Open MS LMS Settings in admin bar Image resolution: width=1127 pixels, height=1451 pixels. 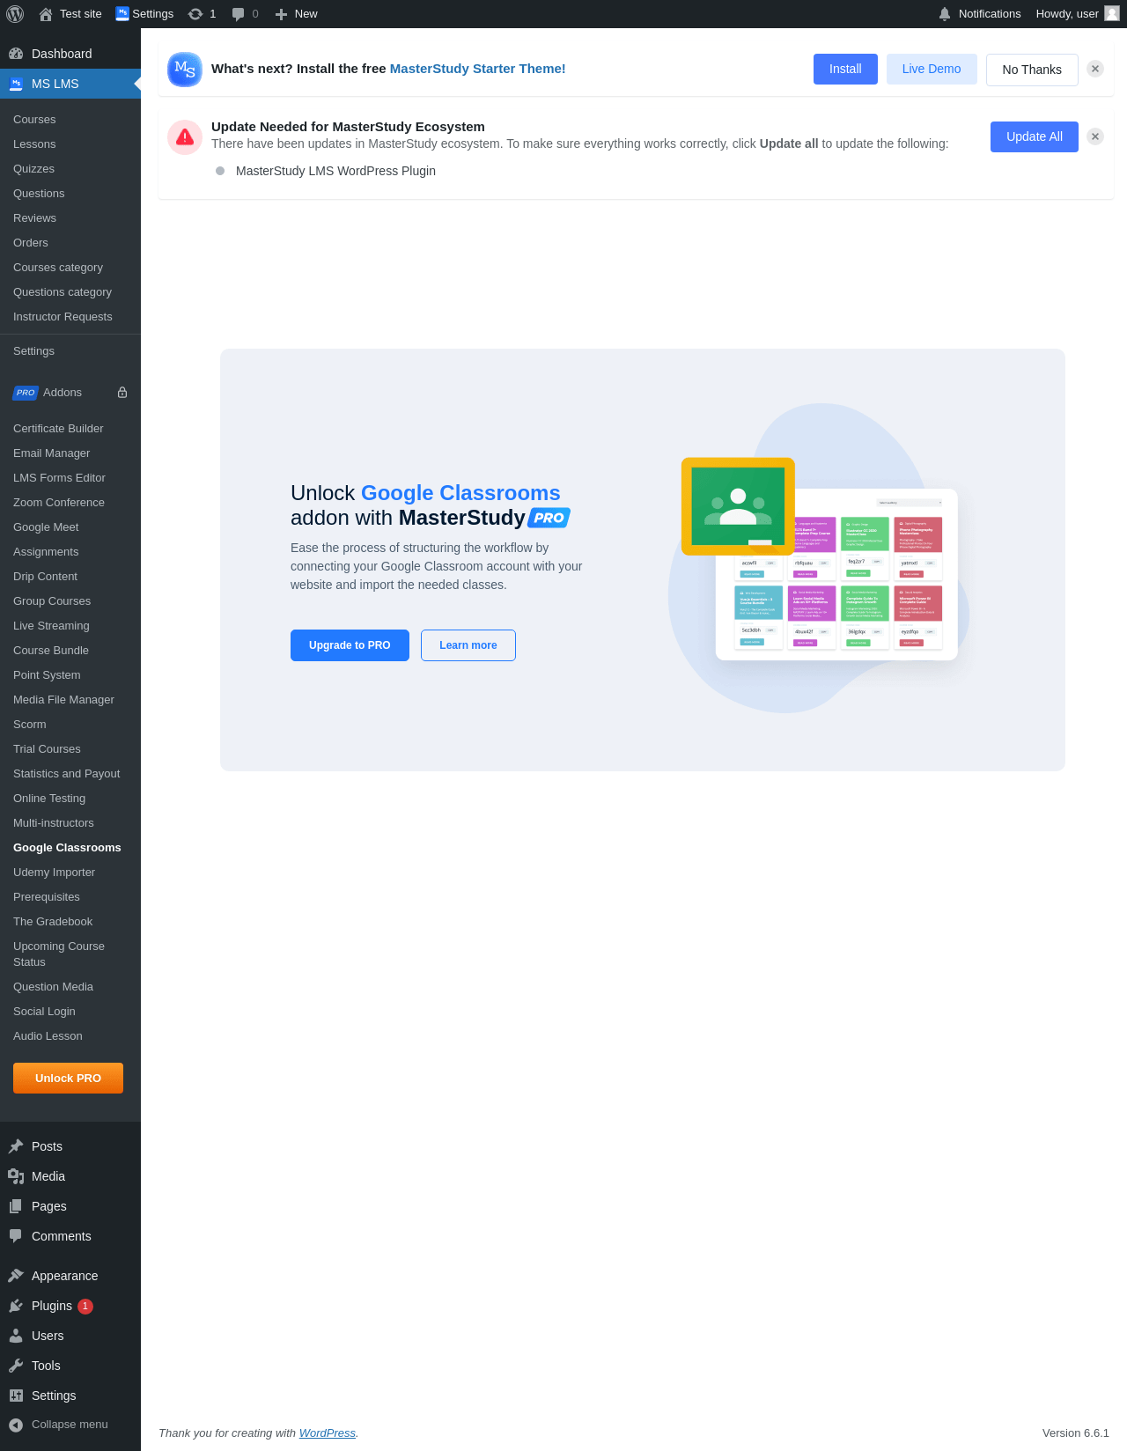pos(144,14)
